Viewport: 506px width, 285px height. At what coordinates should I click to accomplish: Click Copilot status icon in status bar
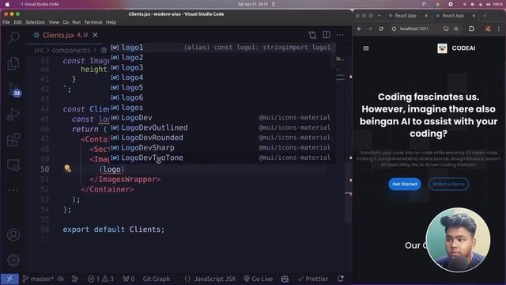(285, 279)
